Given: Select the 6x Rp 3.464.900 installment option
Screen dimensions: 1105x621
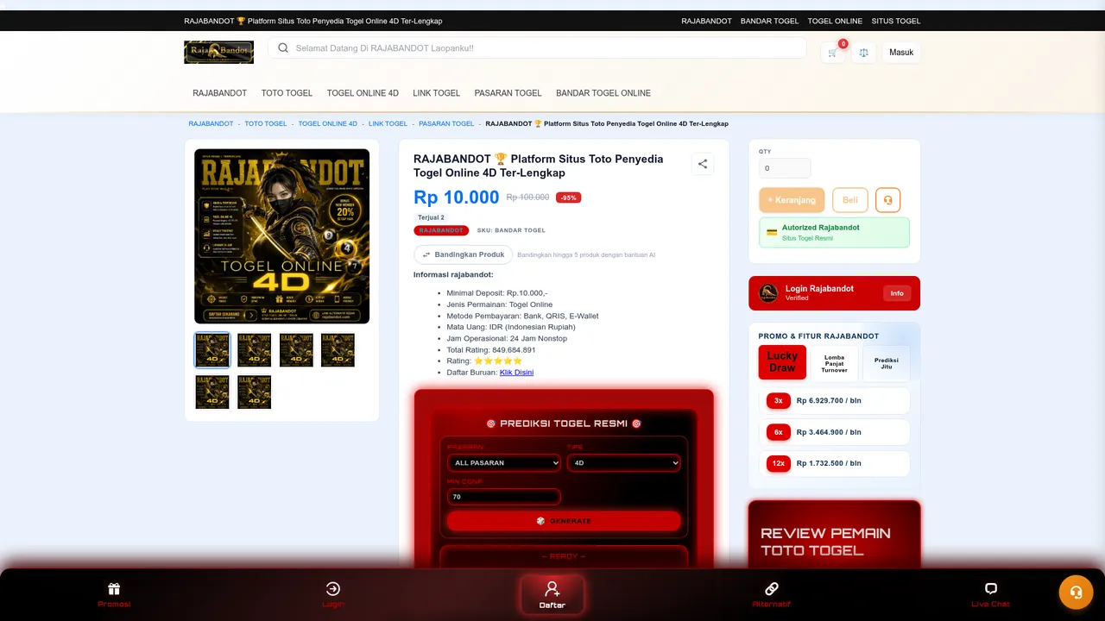Looking at the screenshot, I should 834,432.
